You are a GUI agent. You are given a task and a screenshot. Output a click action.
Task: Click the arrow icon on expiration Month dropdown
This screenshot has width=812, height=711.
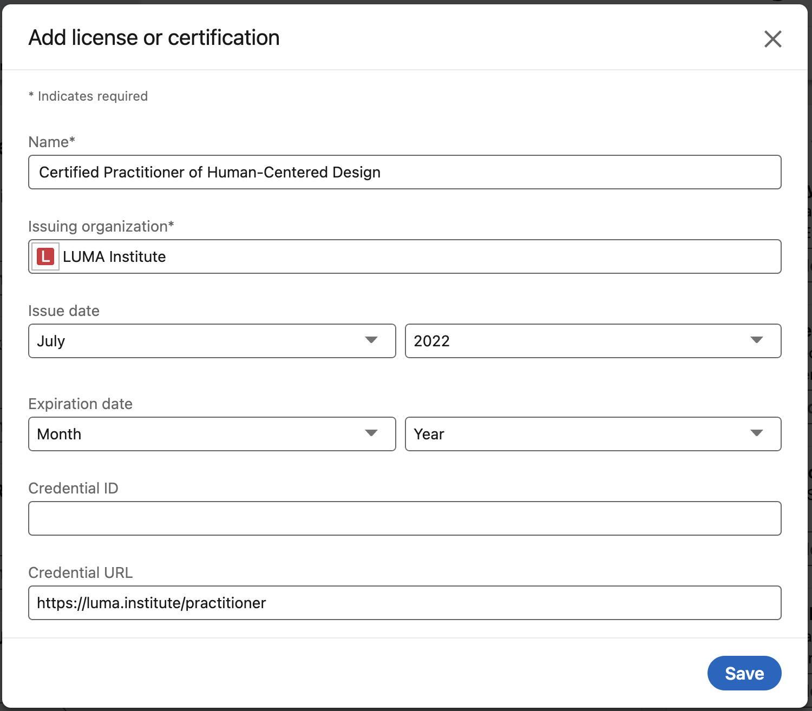[x=371, y=433]
